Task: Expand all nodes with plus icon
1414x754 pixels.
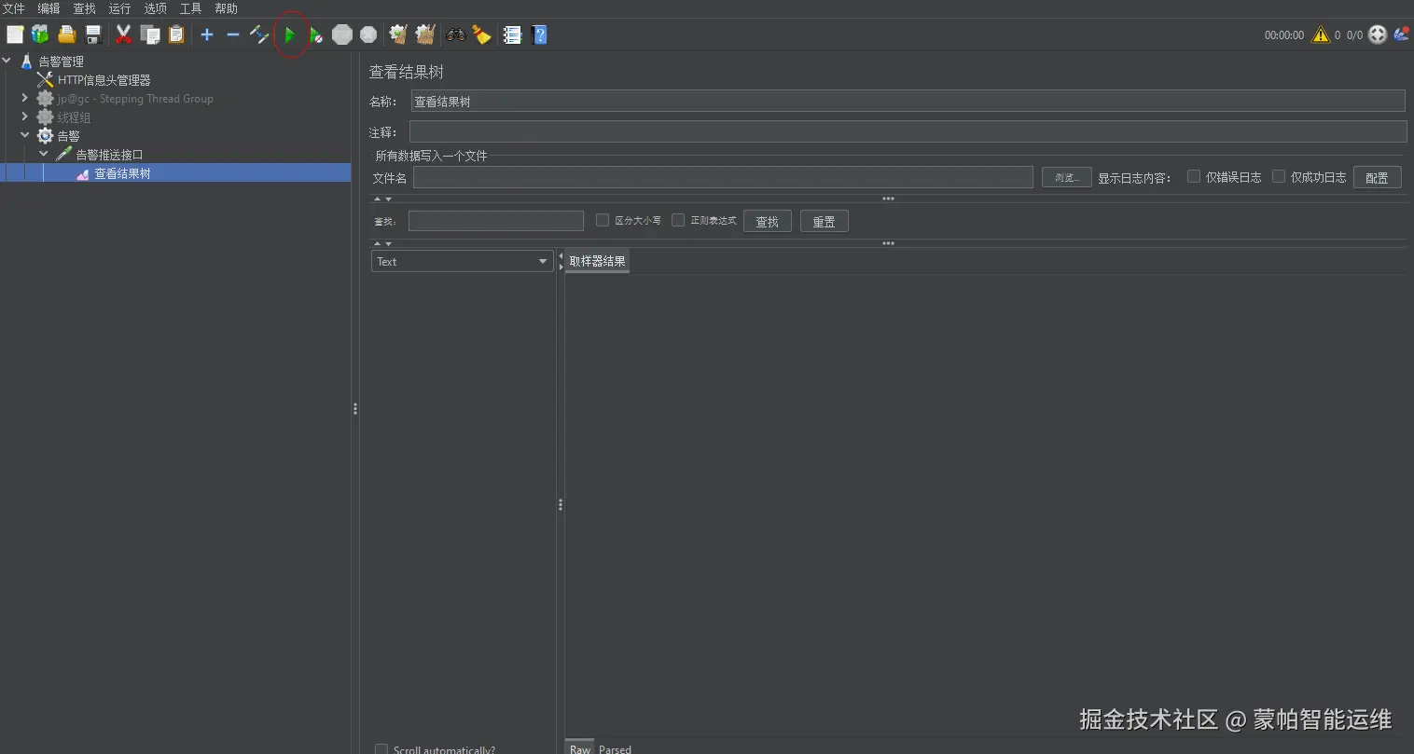Action: [207, 34]
